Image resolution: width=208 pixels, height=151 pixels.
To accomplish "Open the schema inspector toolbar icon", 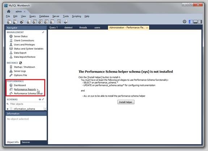I will (22, 22).
